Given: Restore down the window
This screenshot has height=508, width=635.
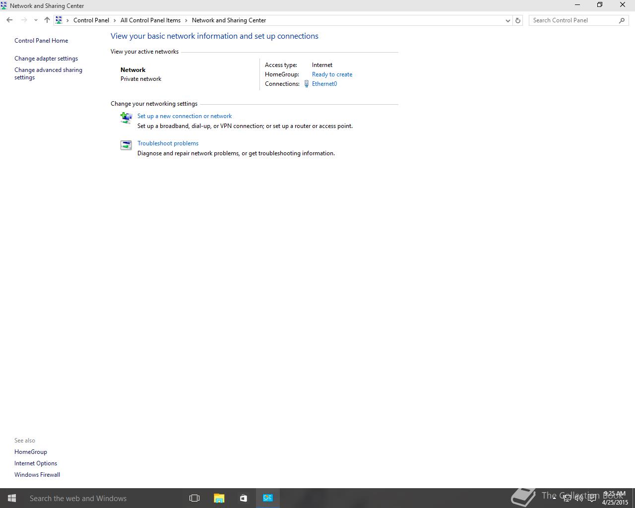Looking at the screenshot, I should (600, 5).
